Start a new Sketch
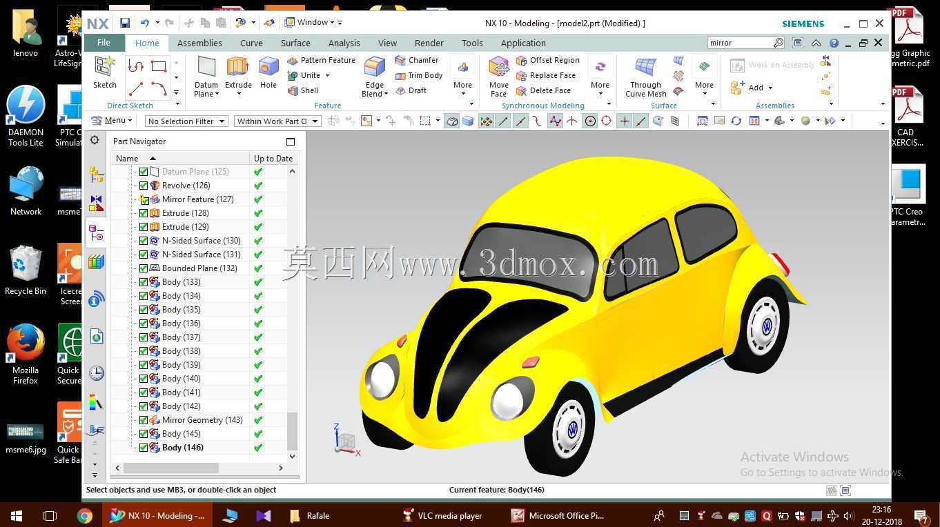This screenshot has height=527, width=940. 105,73
